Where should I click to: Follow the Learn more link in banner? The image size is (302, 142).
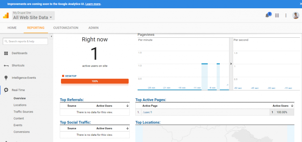click(x=93, y=4)
